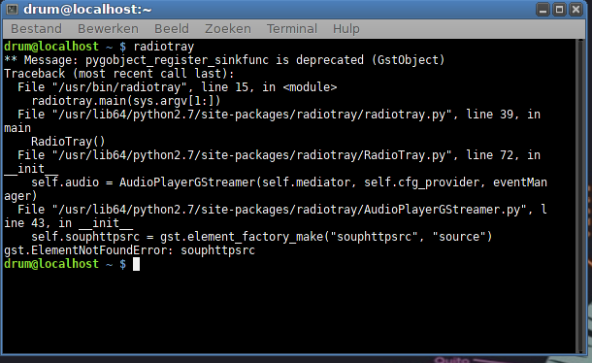The width and height of the screenshot is (592, 363).
Task: Open the Zoeken menu
Action: coord(228,29)
